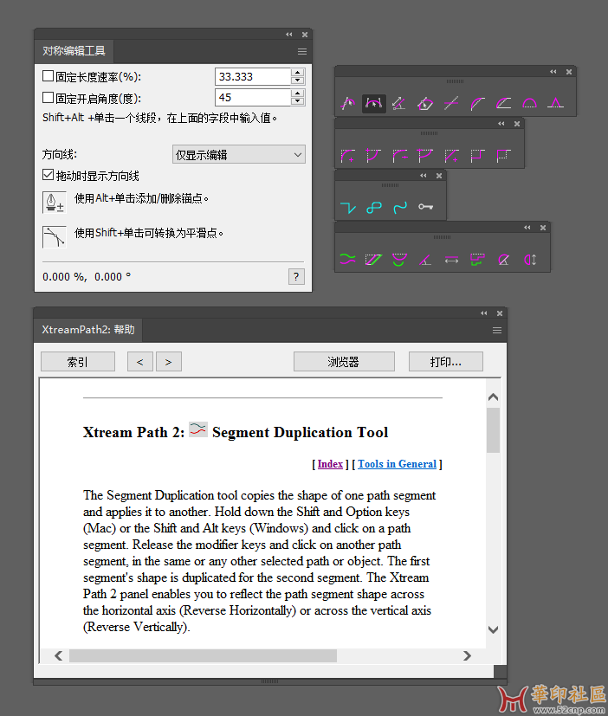Open the XtreamPath2 帮助 panel options menu

497,331
